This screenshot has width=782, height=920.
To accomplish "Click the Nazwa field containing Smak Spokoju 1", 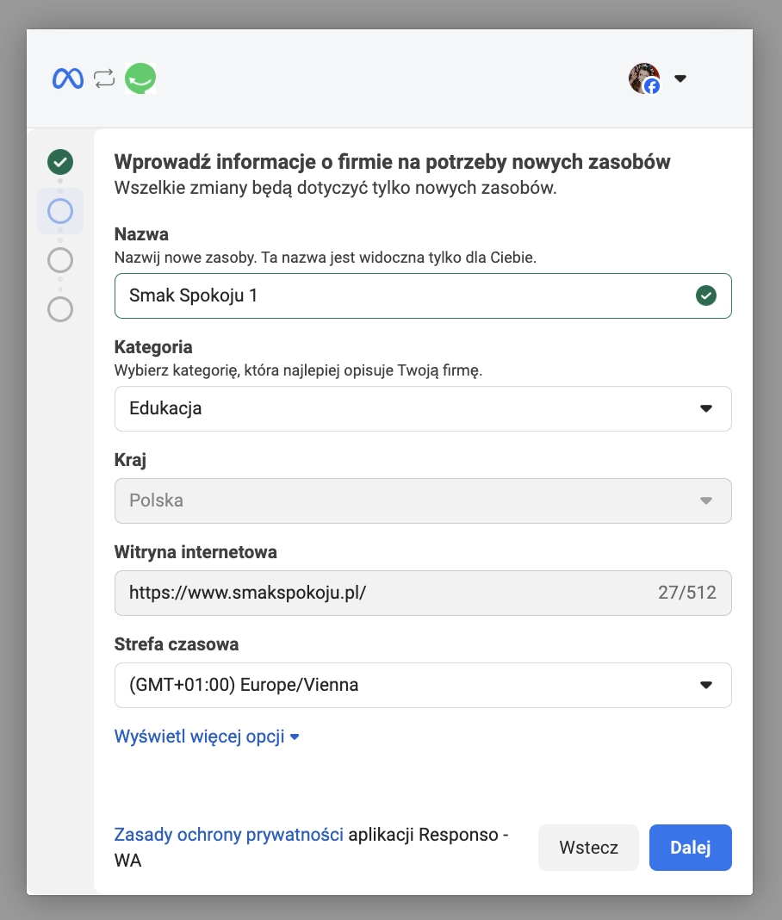I will (x=405, y=296).
